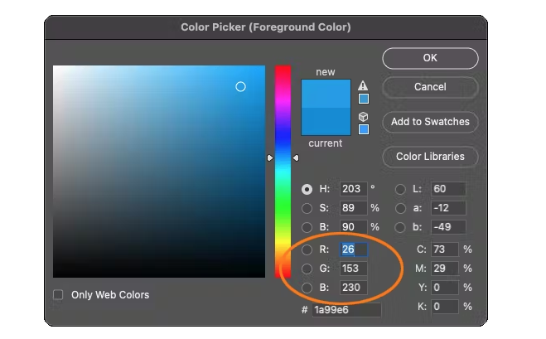Click the in-gamut color swatch below warning
The image size is (546, 339).
[x=364, y=99]
